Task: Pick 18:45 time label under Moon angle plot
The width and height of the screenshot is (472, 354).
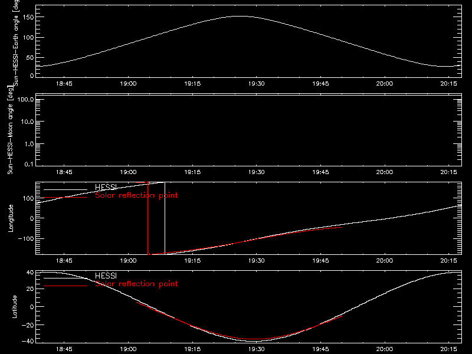Action: [x=64, y=172]
